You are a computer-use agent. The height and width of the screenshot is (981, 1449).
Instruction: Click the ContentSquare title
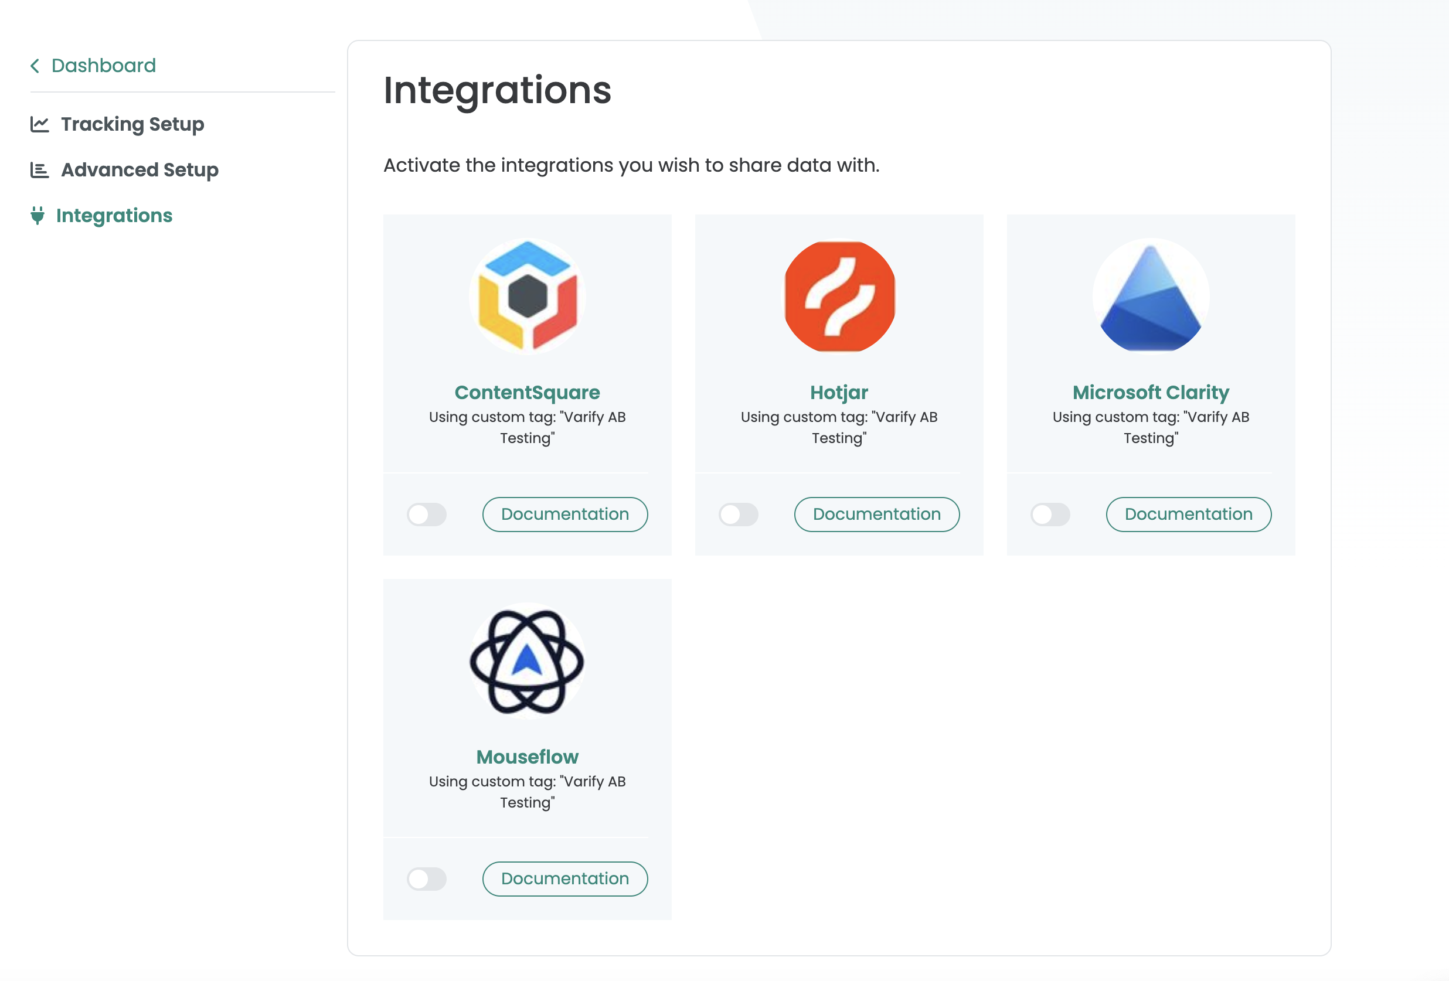[528, 392]
